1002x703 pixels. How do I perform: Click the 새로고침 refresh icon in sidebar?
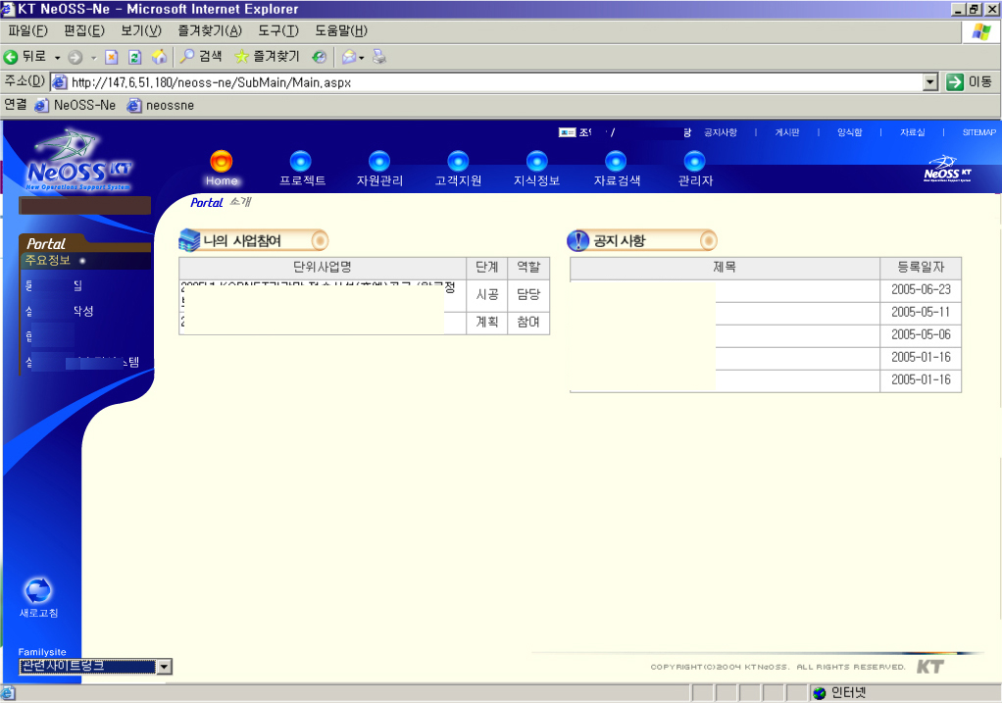pos(37,590)
